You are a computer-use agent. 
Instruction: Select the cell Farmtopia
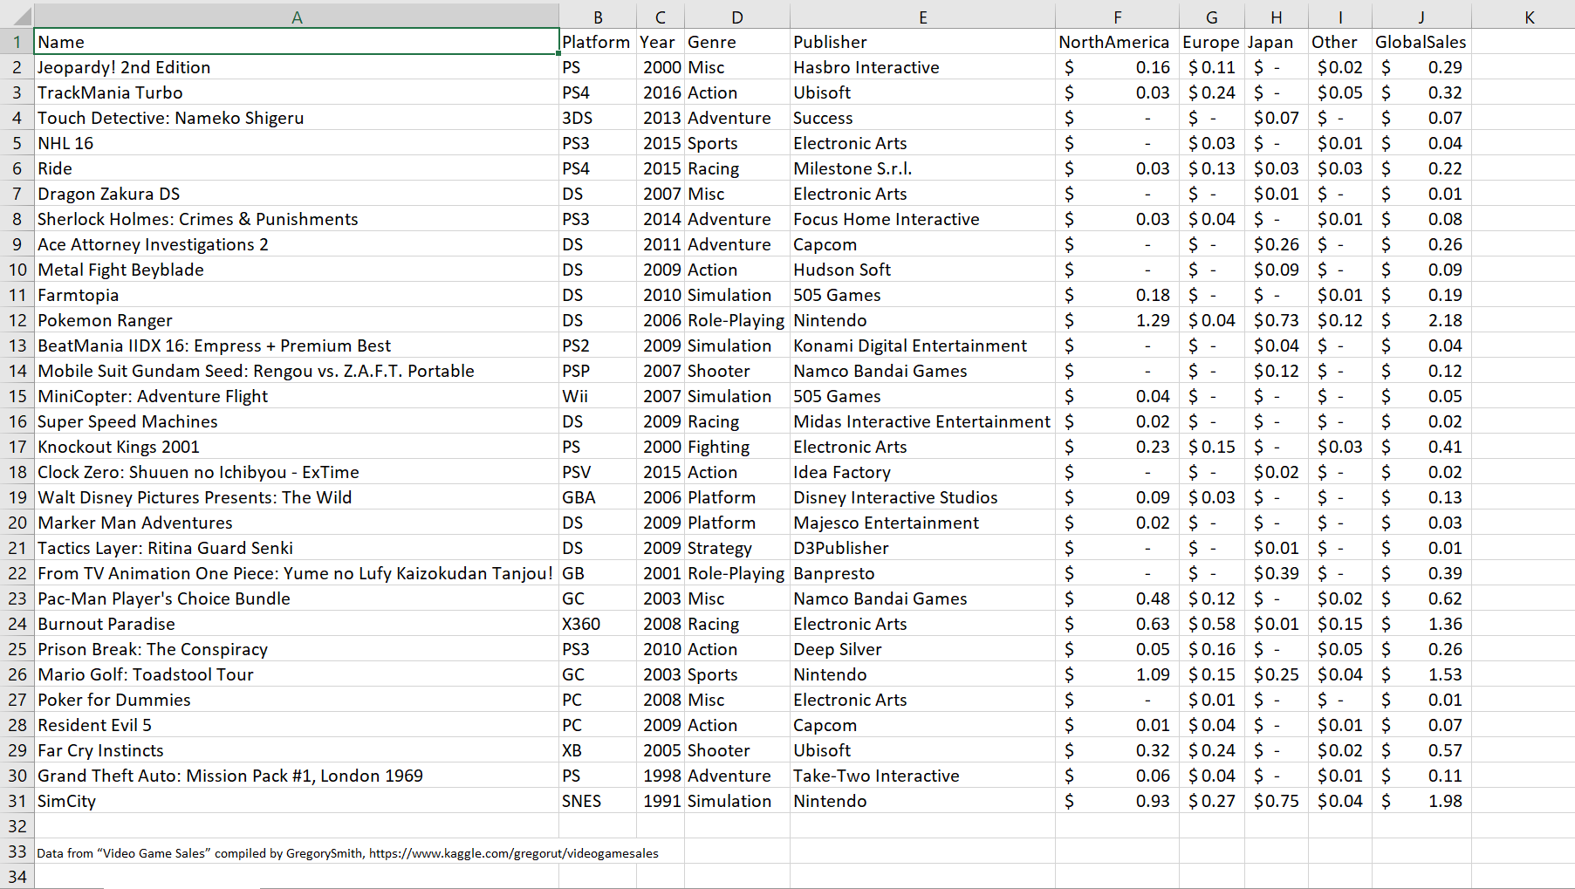[x=297, y=295]
